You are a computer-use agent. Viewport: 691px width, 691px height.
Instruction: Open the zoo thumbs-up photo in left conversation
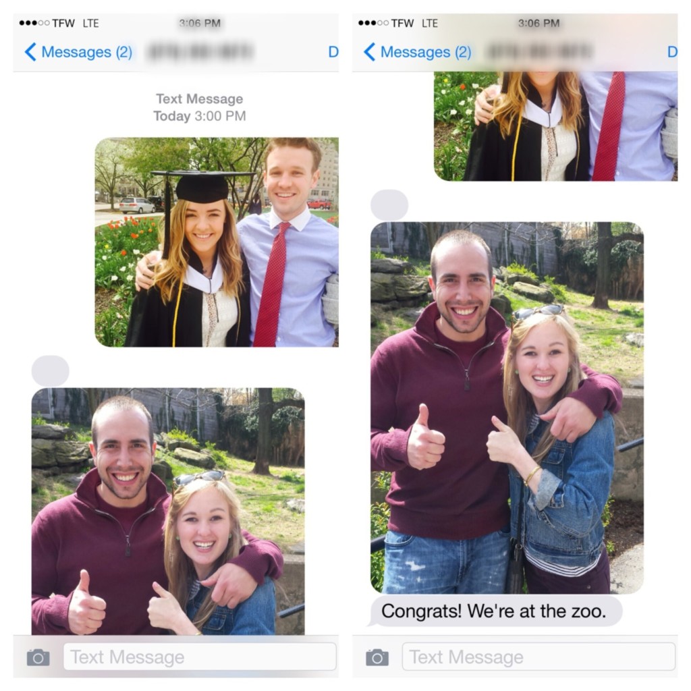[168, 512]
